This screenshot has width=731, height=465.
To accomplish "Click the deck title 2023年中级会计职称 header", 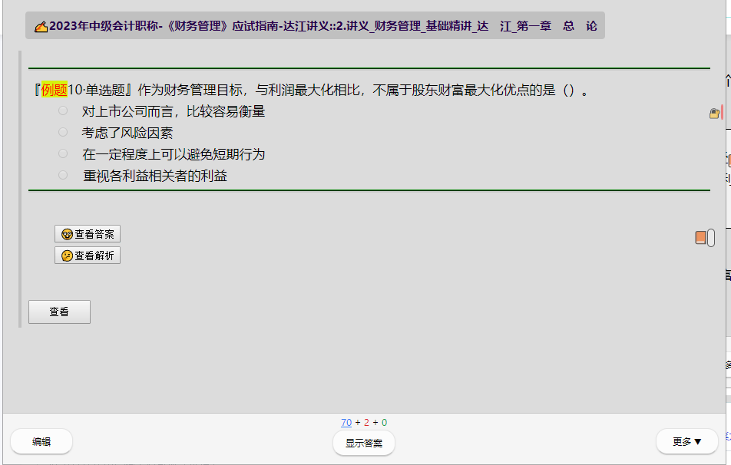I will tap(316, 25).
